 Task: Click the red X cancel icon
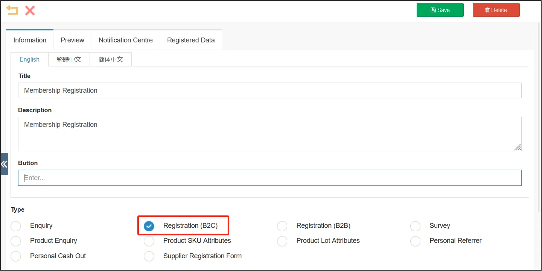tap(30, 10)
